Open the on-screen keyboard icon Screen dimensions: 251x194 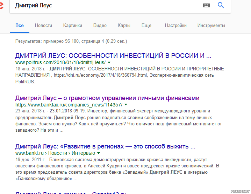pyautogui.click(x=206, y=6)
